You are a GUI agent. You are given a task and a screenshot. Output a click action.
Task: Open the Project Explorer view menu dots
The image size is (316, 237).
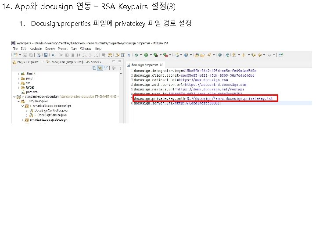(x=121, y=68)
